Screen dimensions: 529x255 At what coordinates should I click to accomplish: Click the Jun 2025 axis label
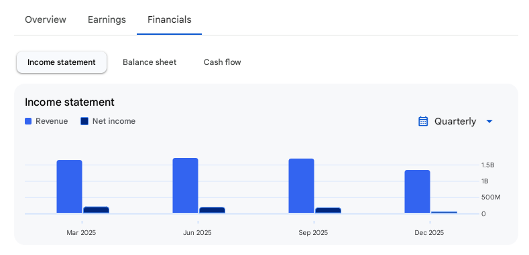coord(197,233)
